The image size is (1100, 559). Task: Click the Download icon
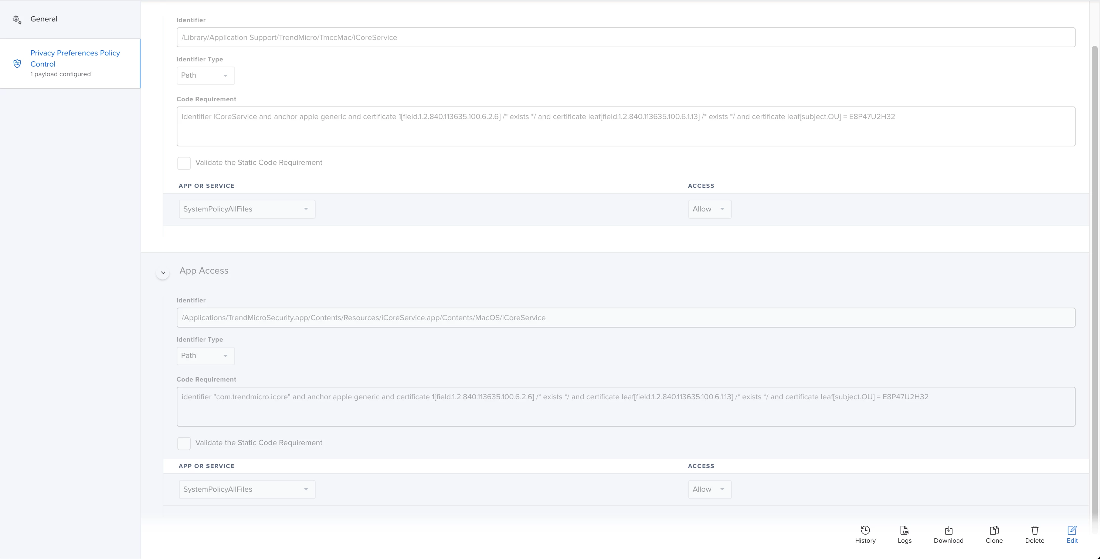tap(948, 530)
